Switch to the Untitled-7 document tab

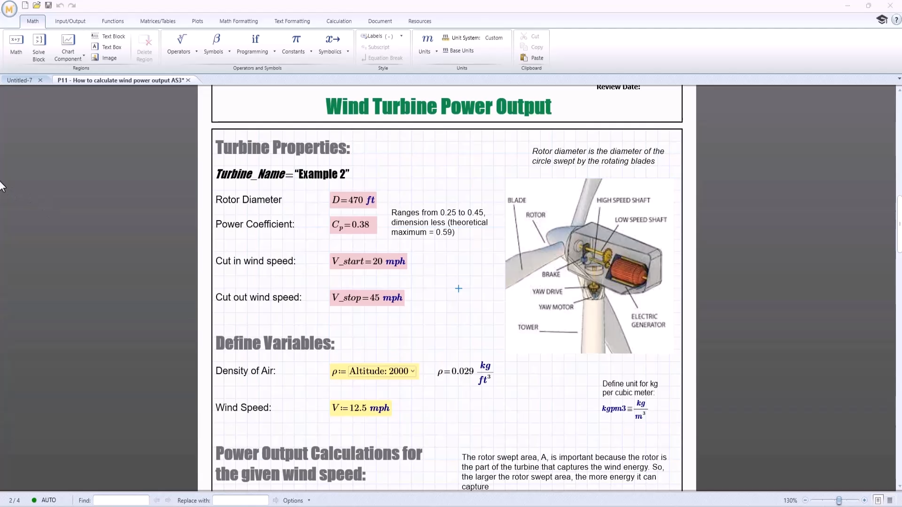click(x=19, y=80)
